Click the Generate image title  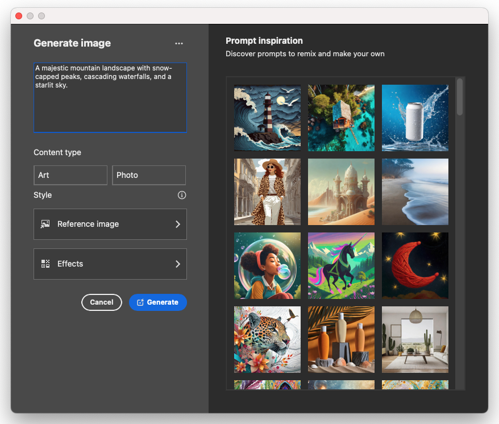point(72,43)
